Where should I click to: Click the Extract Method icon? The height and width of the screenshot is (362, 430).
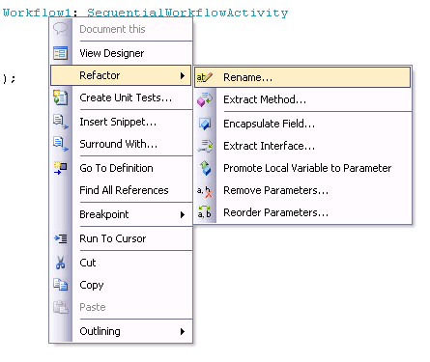pos(205,99)
